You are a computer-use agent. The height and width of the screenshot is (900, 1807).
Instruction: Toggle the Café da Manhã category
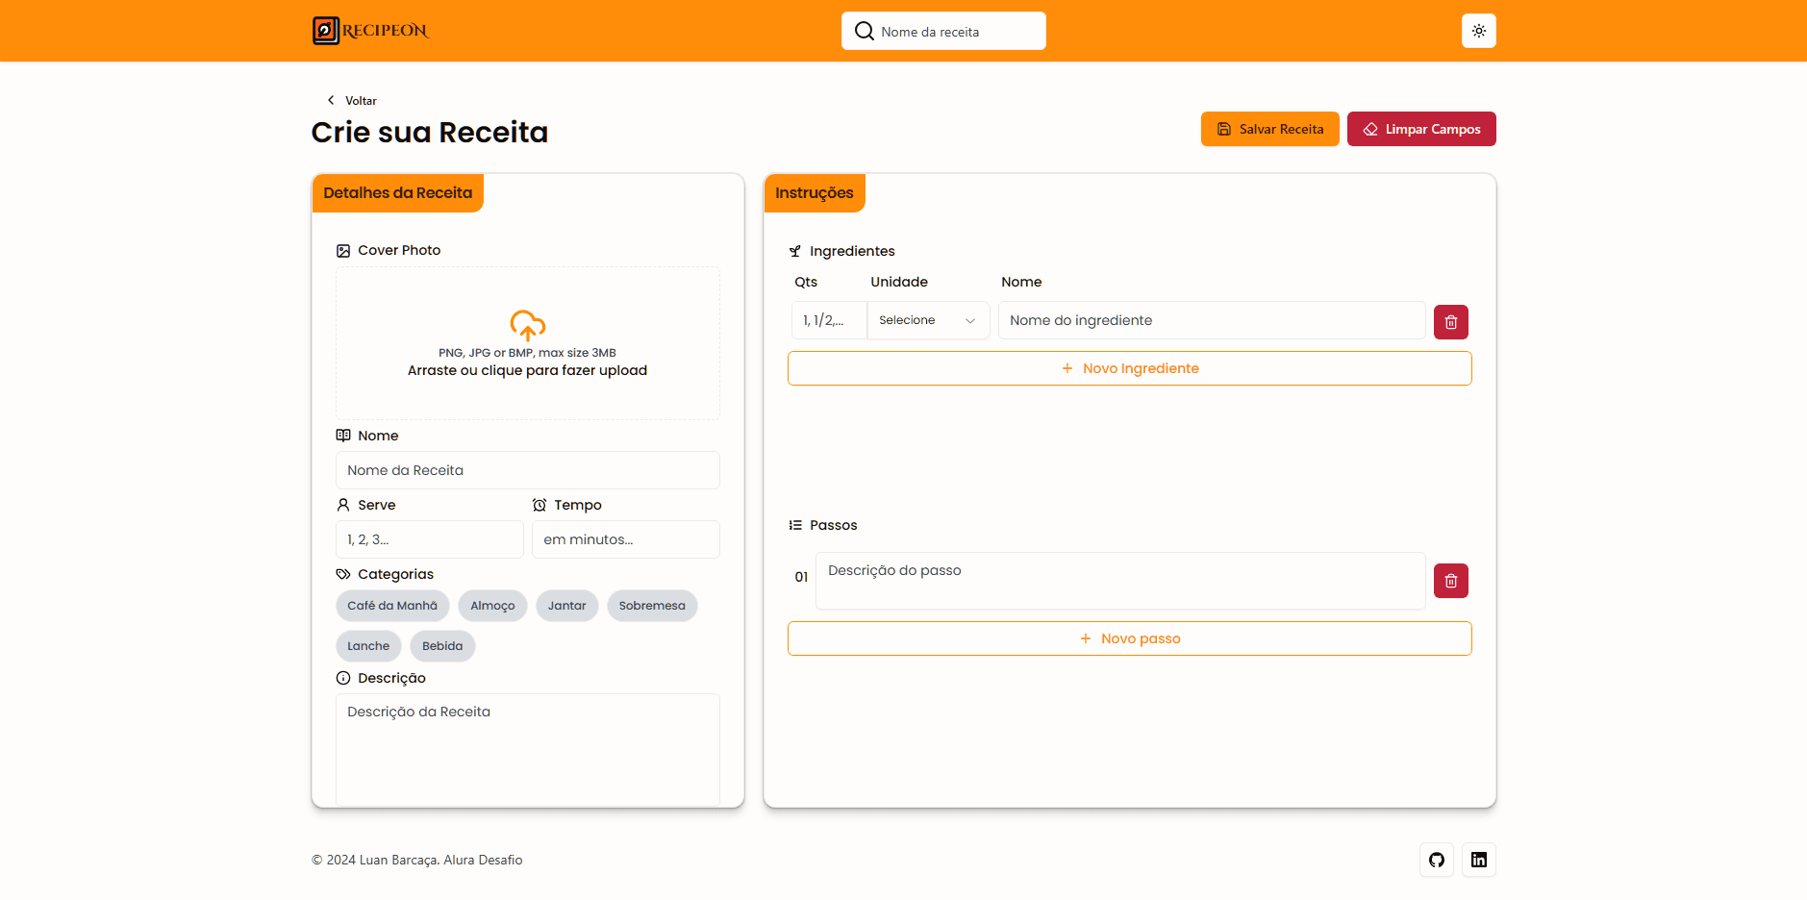pos(392,606)
